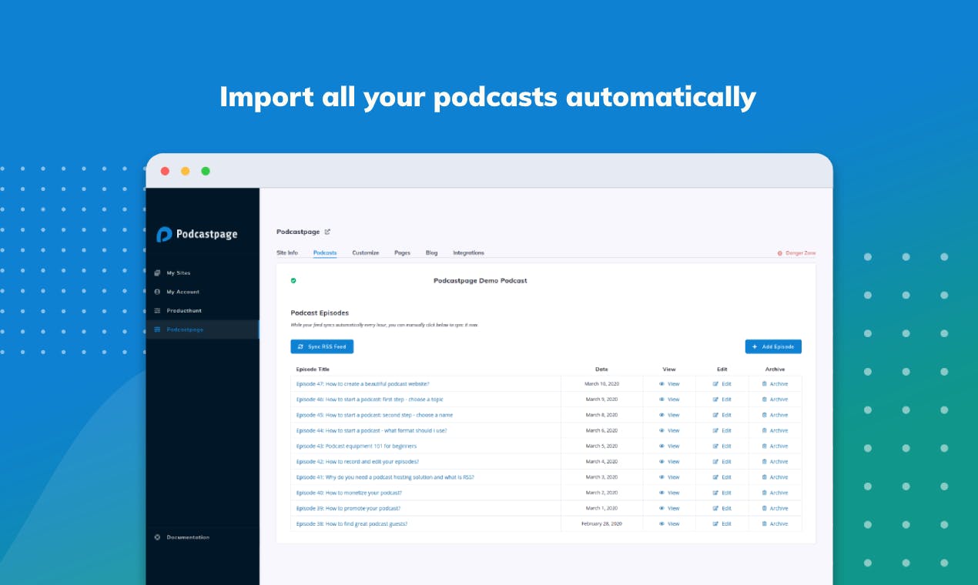Open the Danger Zone link
Image resolution: width=978 pixels, height=585 pixels.
click(797, 253)
